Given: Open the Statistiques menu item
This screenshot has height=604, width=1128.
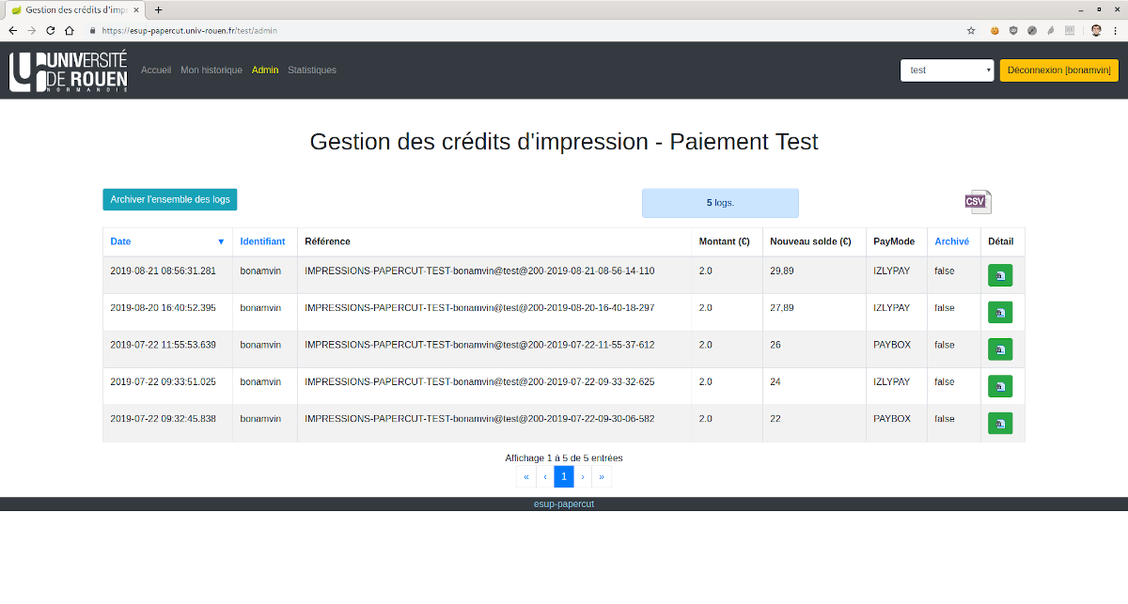Looking at the screenshot, I should pyautogui.click(x=311, y=70).
